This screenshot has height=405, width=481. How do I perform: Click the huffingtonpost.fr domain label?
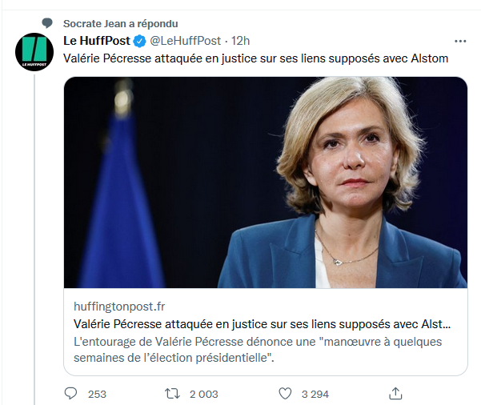[119, 307]
